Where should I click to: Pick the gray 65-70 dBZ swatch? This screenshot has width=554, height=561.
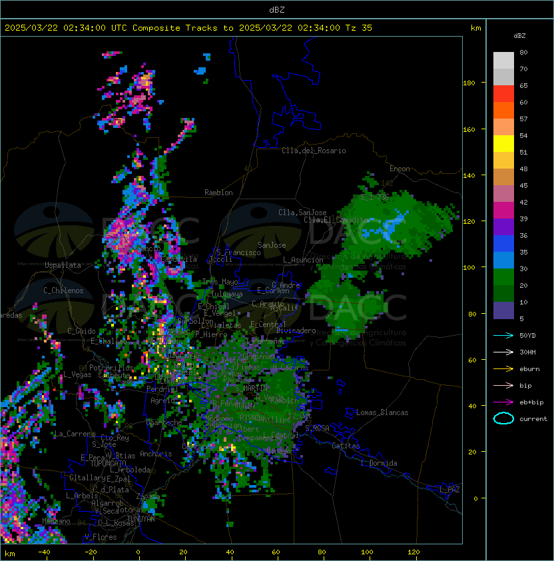(503, 77)
